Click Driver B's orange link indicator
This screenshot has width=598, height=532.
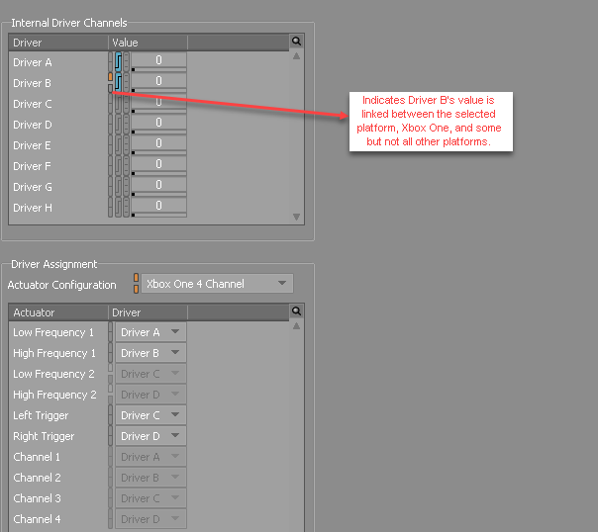110,77
